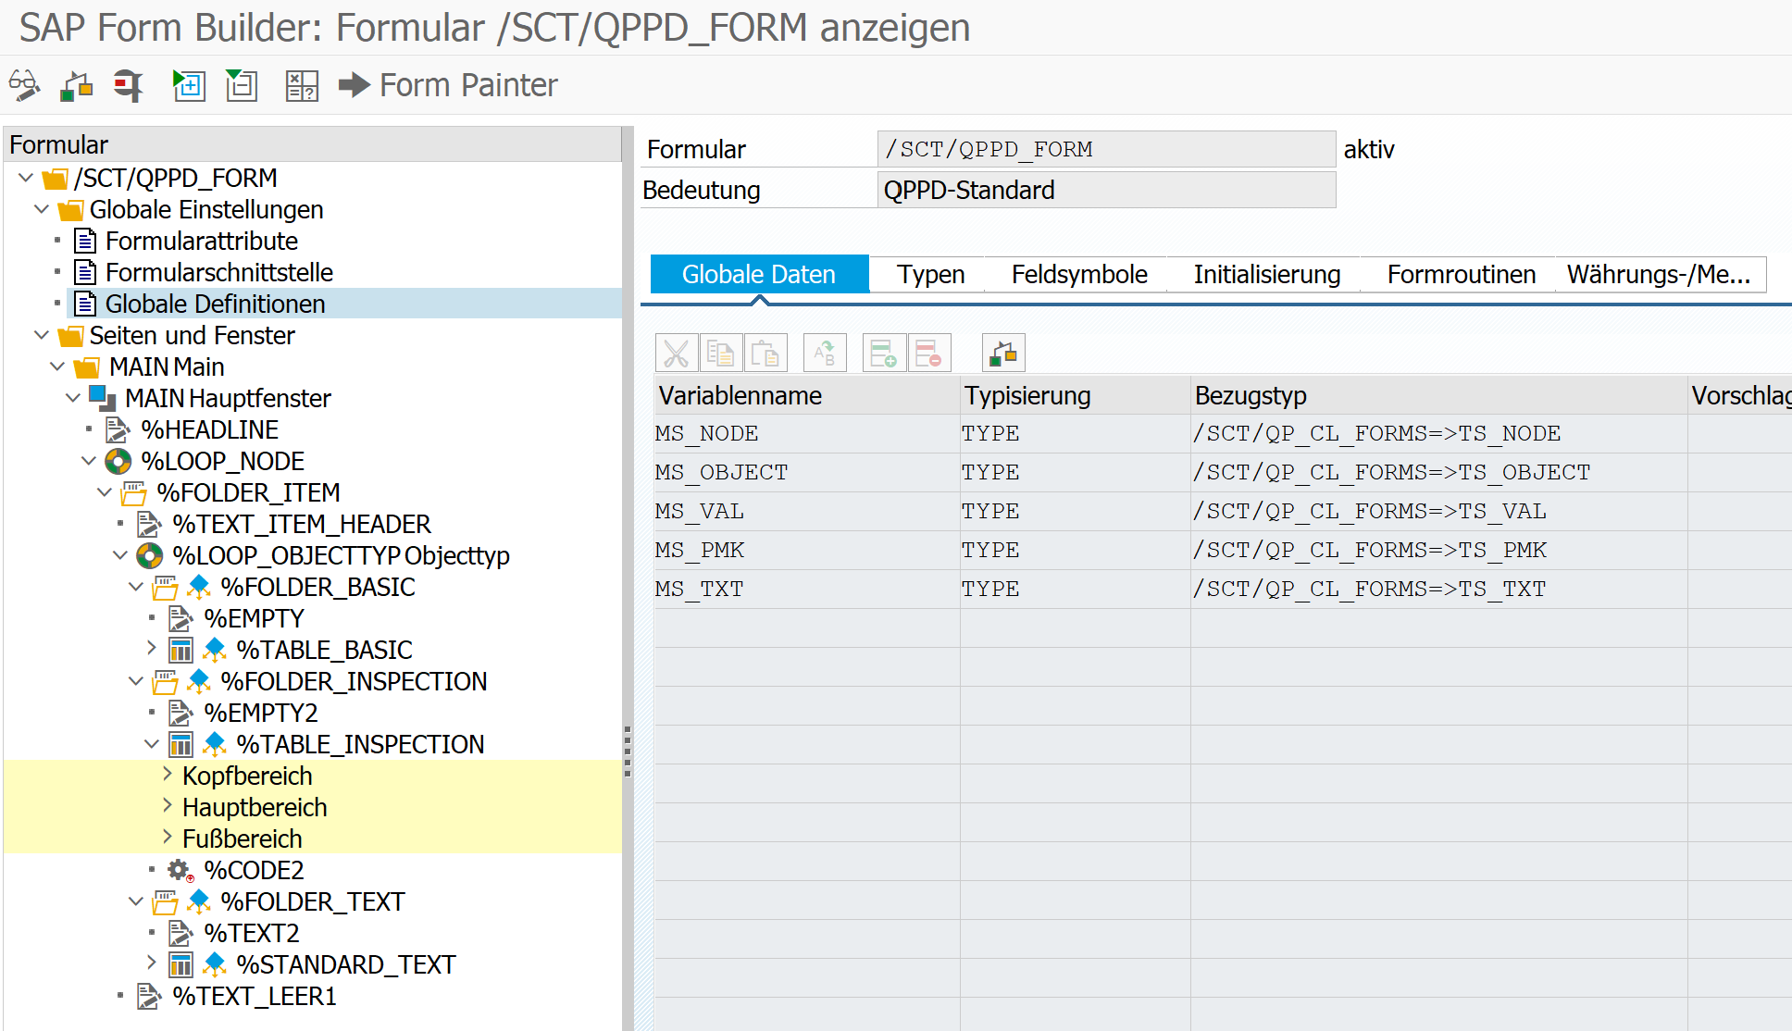The image size is (1792, 1031).
Task: Collapse the /SCT/QPPD_FORM root node
Action: [x=26, y=178]
